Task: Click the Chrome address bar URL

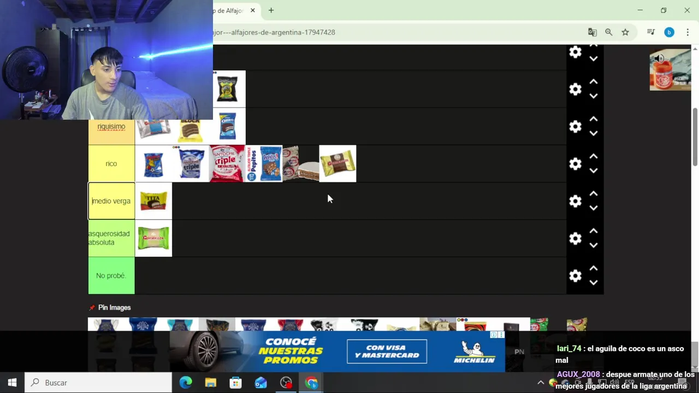Action: click(274, 32)
